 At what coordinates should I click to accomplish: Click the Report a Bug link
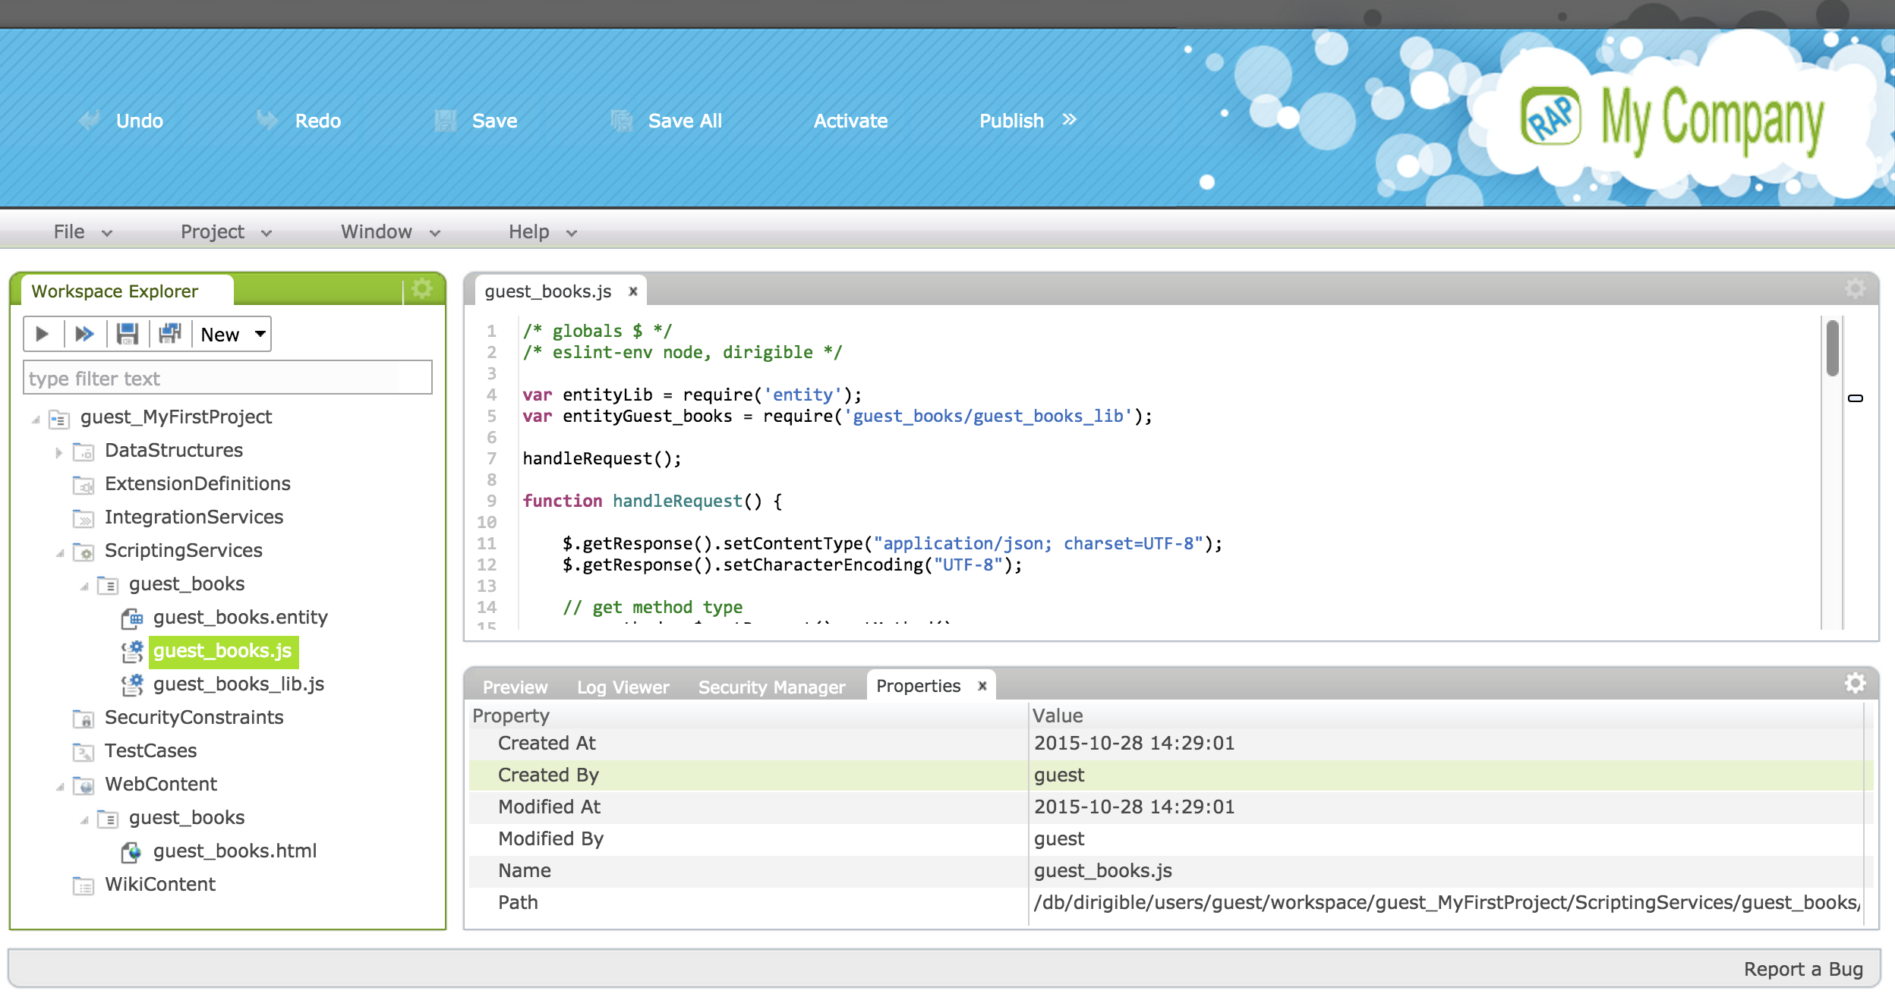coord(1802,969)
